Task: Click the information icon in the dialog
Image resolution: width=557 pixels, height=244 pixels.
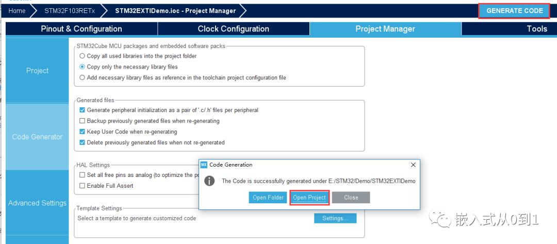Action: pyautogui.click(x=209, y=181)
